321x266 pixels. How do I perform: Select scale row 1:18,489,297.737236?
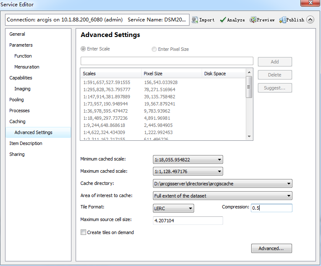105,118
